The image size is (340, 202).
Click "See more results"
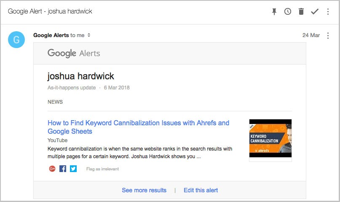click(144, 190)
